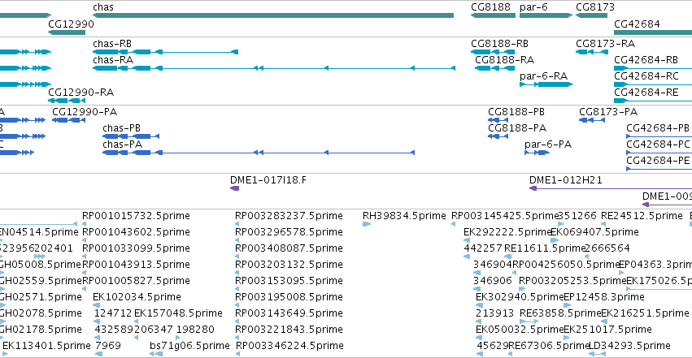This screenshot has height=358, width=692.
Task: Select EST RP003346224.5prime
Action: 289,346
